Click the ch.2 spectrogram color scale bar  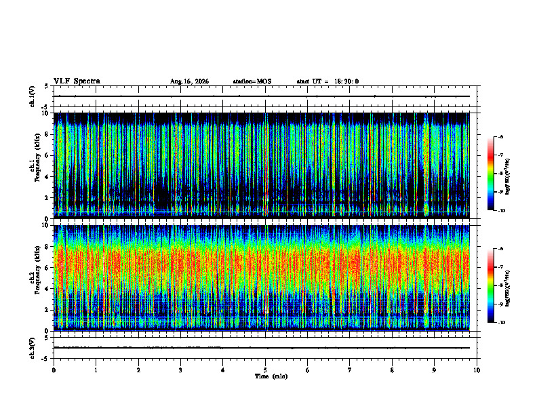coord(490,285)
